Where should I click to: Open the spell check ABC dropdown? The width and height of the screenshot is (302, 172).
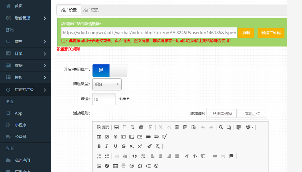point(250,127)
